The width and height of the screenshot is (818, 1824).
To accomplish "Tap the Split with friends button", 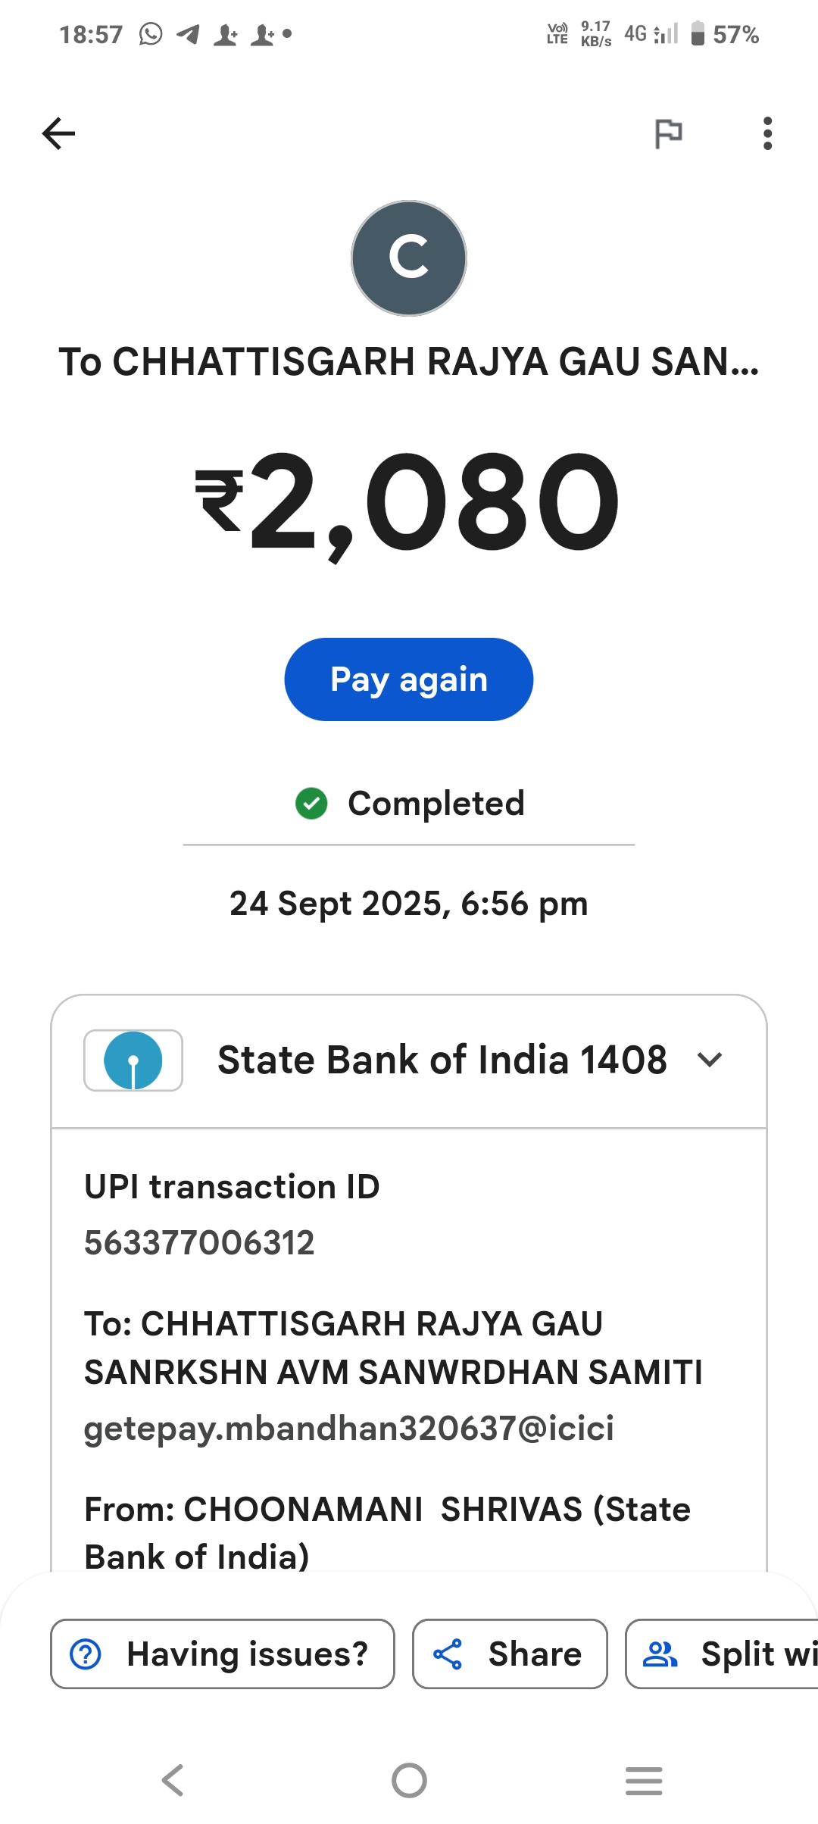I will (723, 1654).
